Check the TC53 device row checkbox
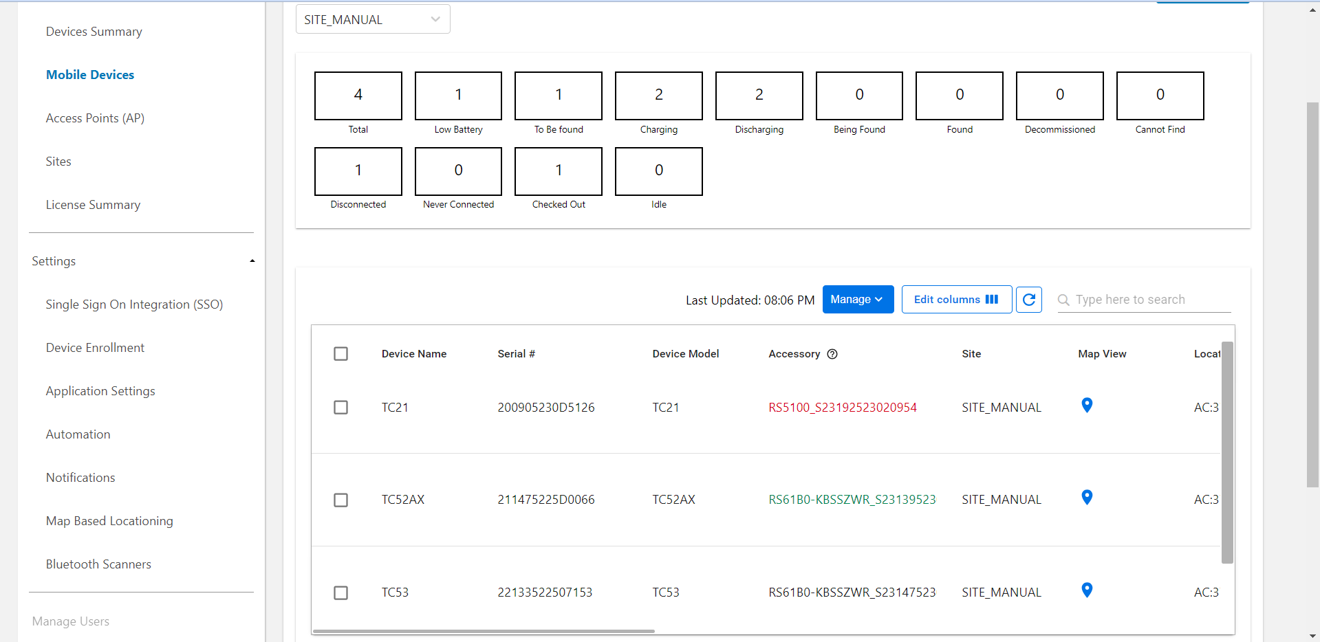This screenshot has height=642, width=1320. (x=340, y=593)
